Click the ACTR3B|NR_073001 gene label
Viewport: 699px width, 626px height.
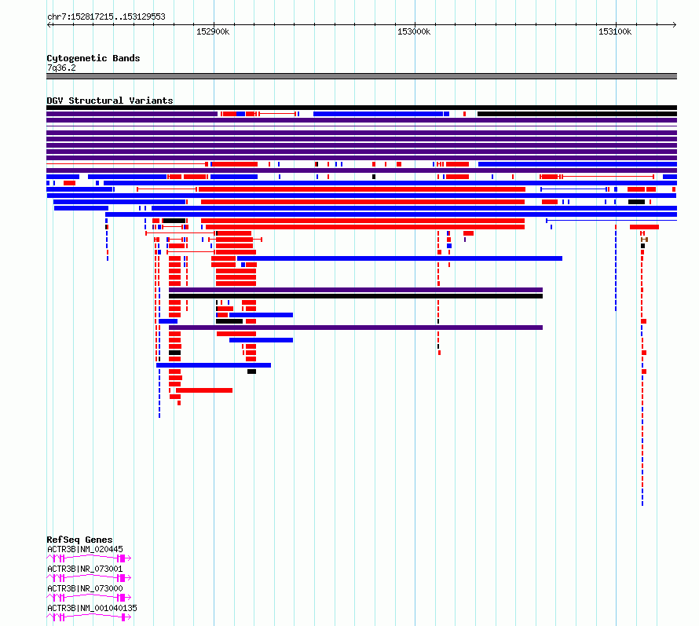point(85,569)
